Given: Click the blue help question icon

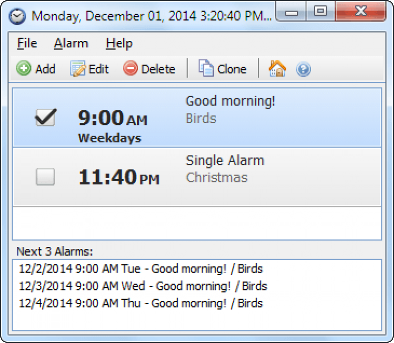Looking at the screenshot, I should [x=303, y=69].
